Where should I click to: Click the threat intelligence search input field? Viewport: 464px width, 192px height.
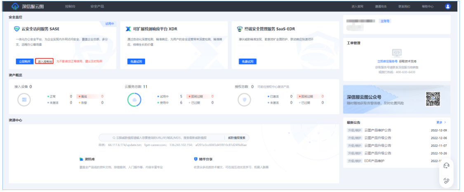point(161,137)
